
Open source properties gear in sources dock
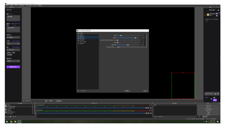pyautogui.click(x=11, y=117)
